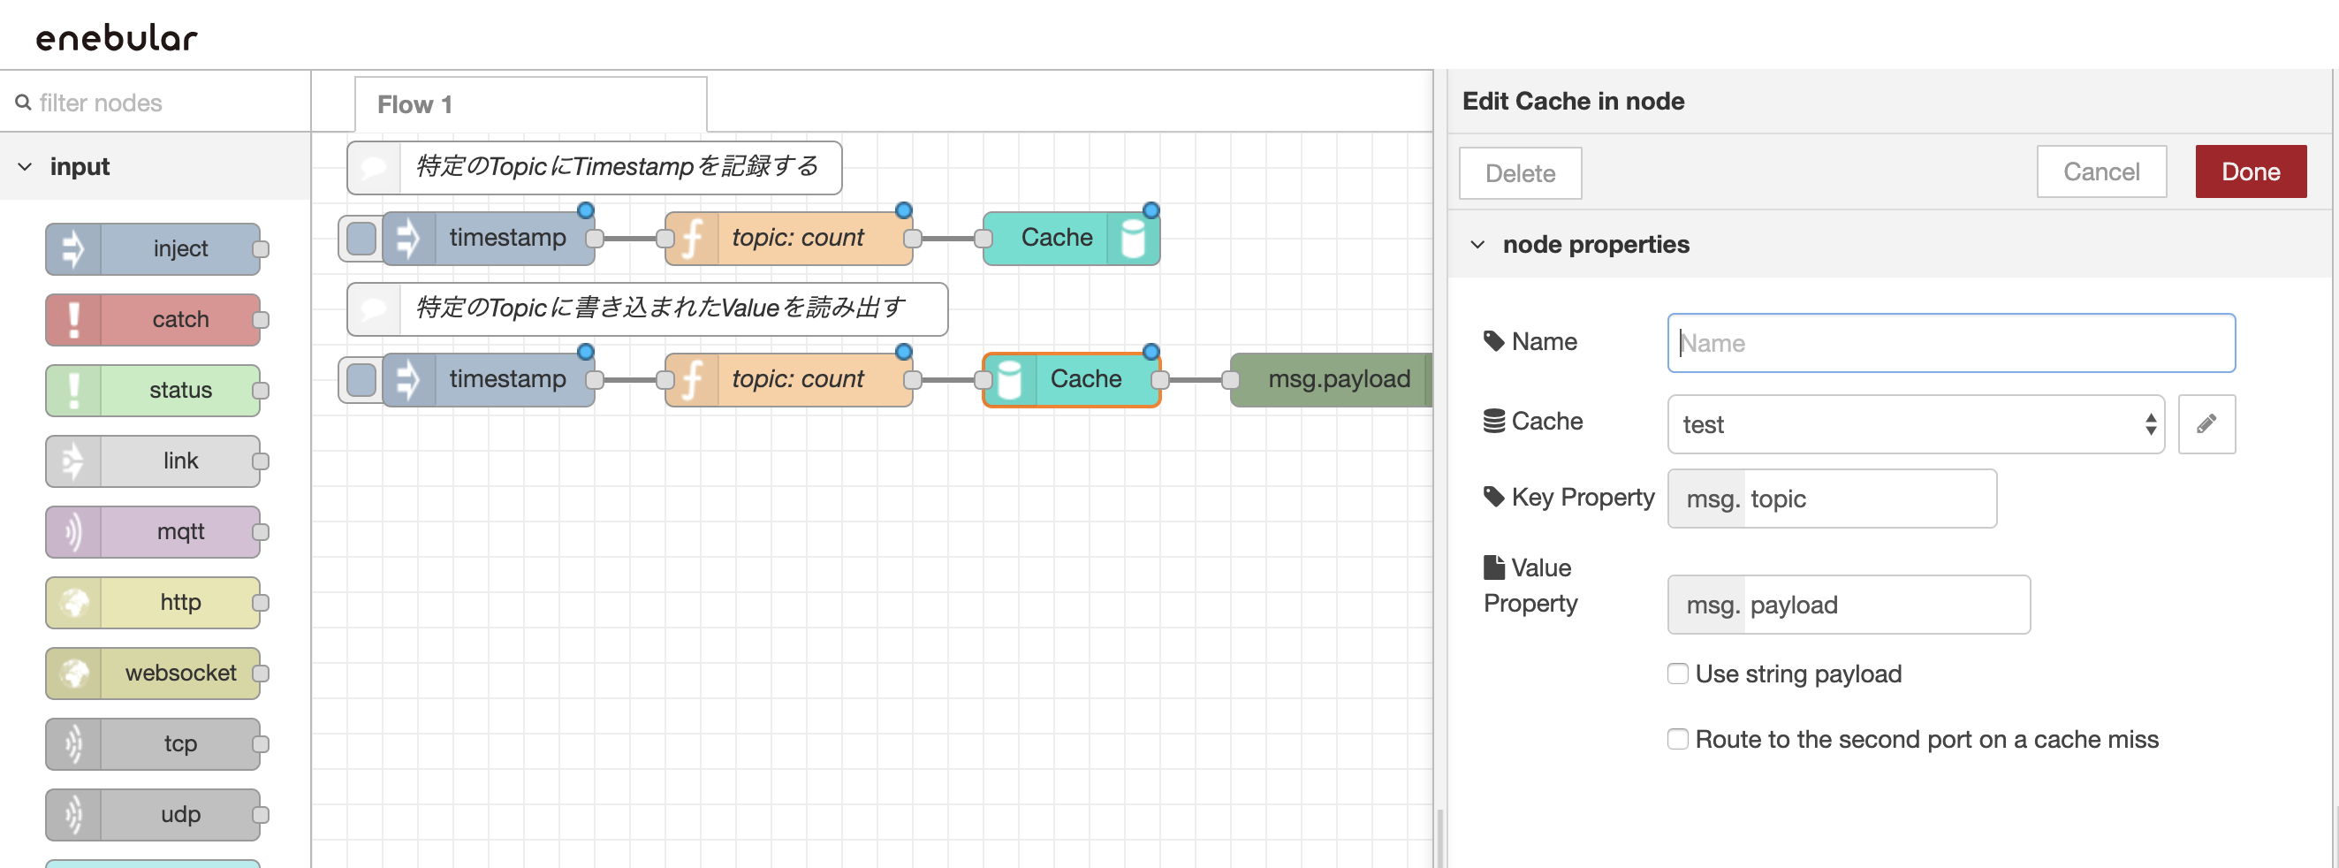Click the database icon on upper Cache node

(1132, 239)
